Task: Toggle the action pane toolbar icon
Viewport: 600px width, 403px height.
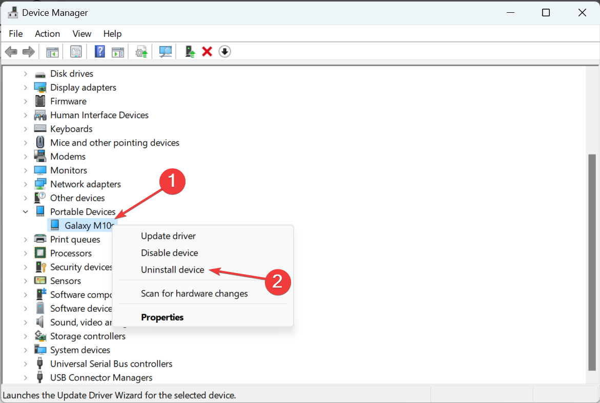Action: [x=118, y=52]
